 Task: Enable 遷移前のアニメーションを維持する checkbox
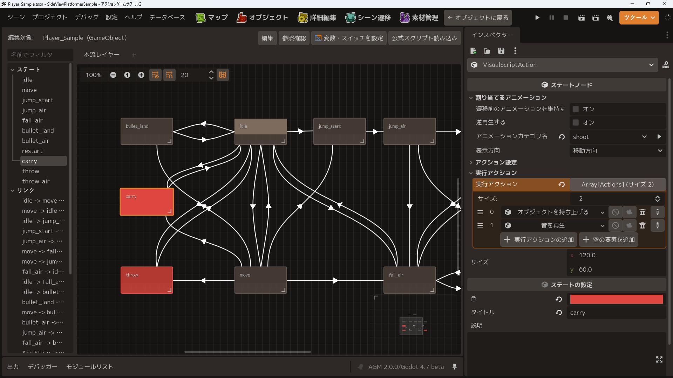tap(576, 109)
